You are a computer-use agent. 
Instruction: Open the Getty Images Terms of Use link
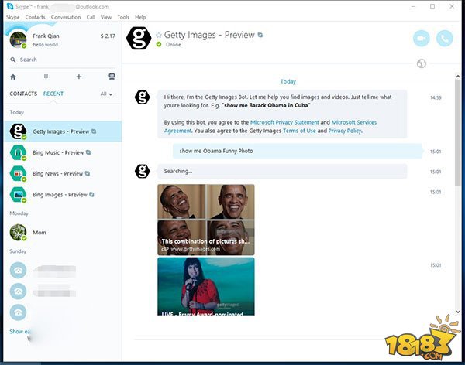tap(305, 131)
